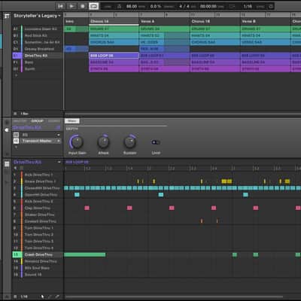
Task: Select group A1 in the group list
Action: 37,29
